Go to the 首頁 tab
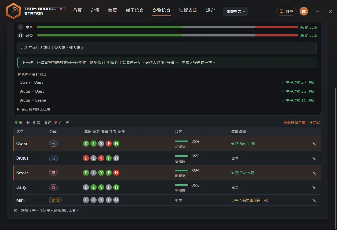337x230 pixels. [x=77, y=11]
